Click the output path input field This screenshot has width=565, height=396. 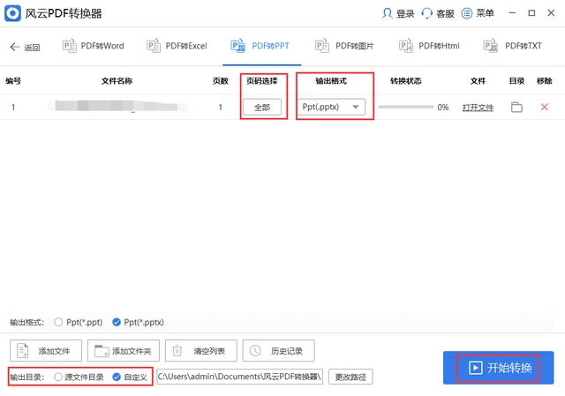click(x=239, y=377)
